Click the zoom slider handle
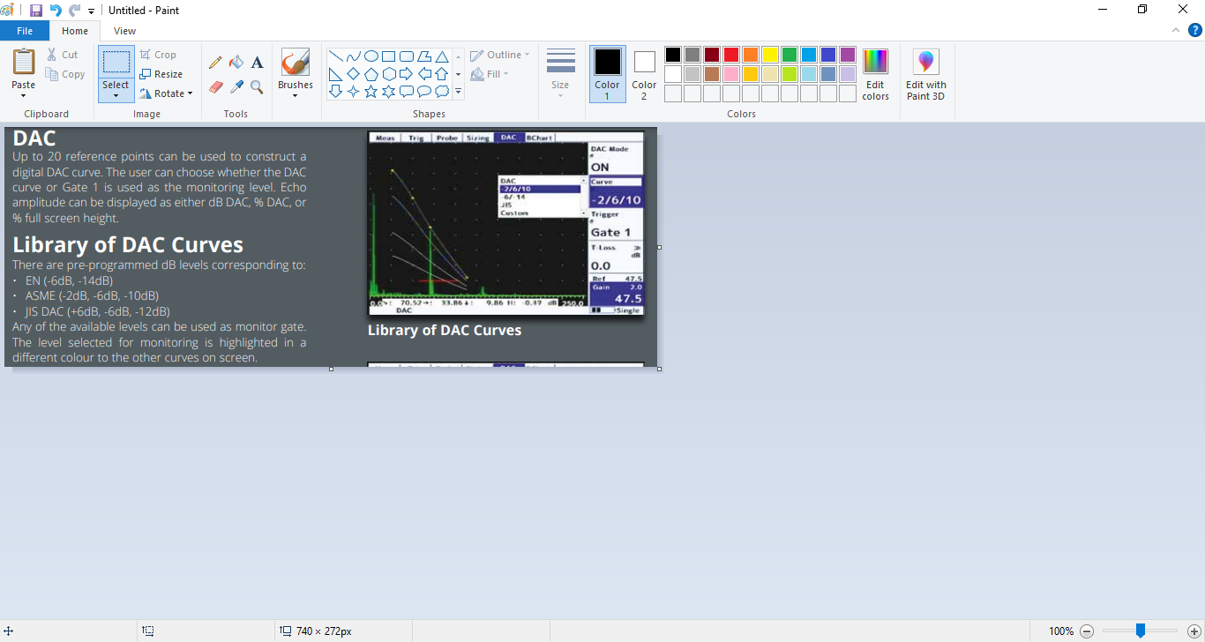This screenshot has height=642, width=1205. tap(1141, 631)
